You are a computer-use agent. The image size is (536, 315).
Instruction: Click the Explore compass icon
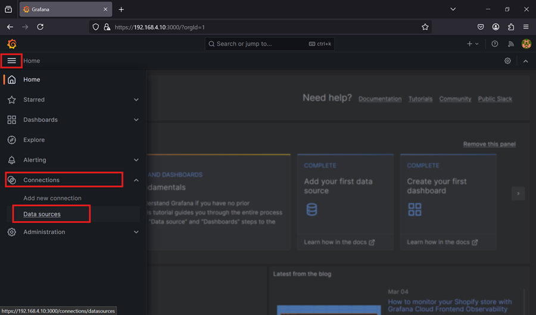click(12, 140)
